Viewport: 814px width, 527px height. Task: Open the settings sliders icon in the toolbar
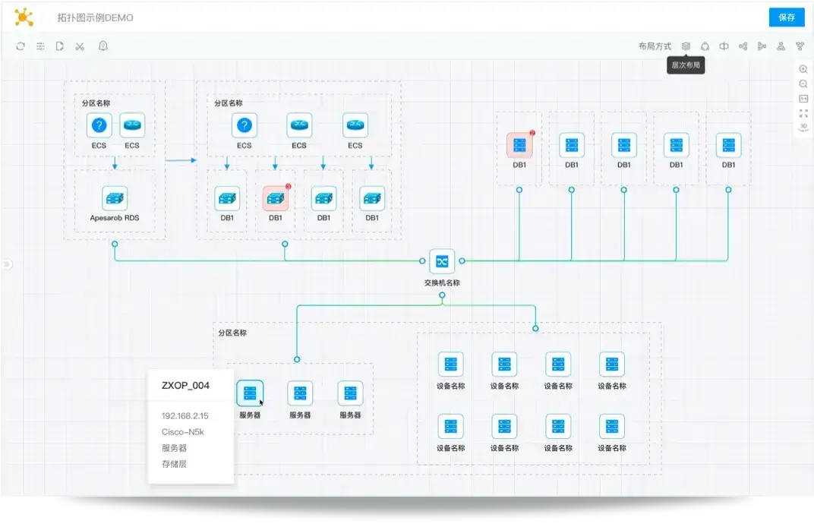(x=40, y=46)
